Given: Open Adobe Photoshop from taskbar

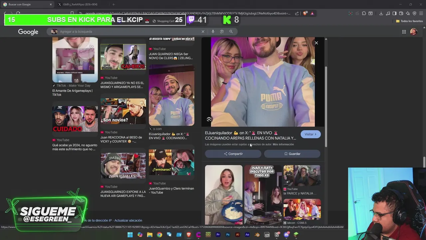Looking at the screenshot, I should 228,235.
